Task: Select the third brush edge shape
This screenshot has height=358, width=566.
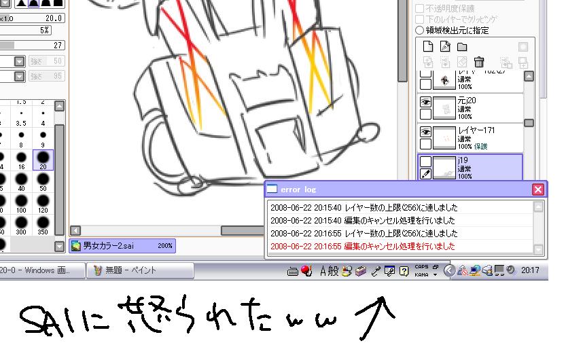Action: 46,3
